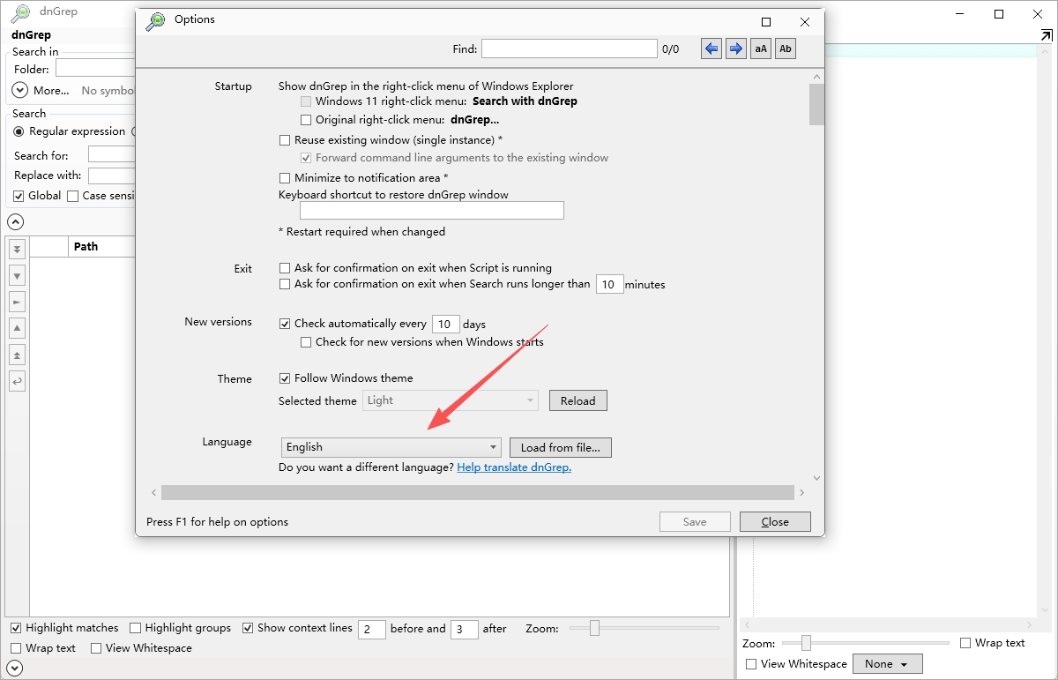Click the Load from file... button
The image size is (1058, 680).
point(561,447)
